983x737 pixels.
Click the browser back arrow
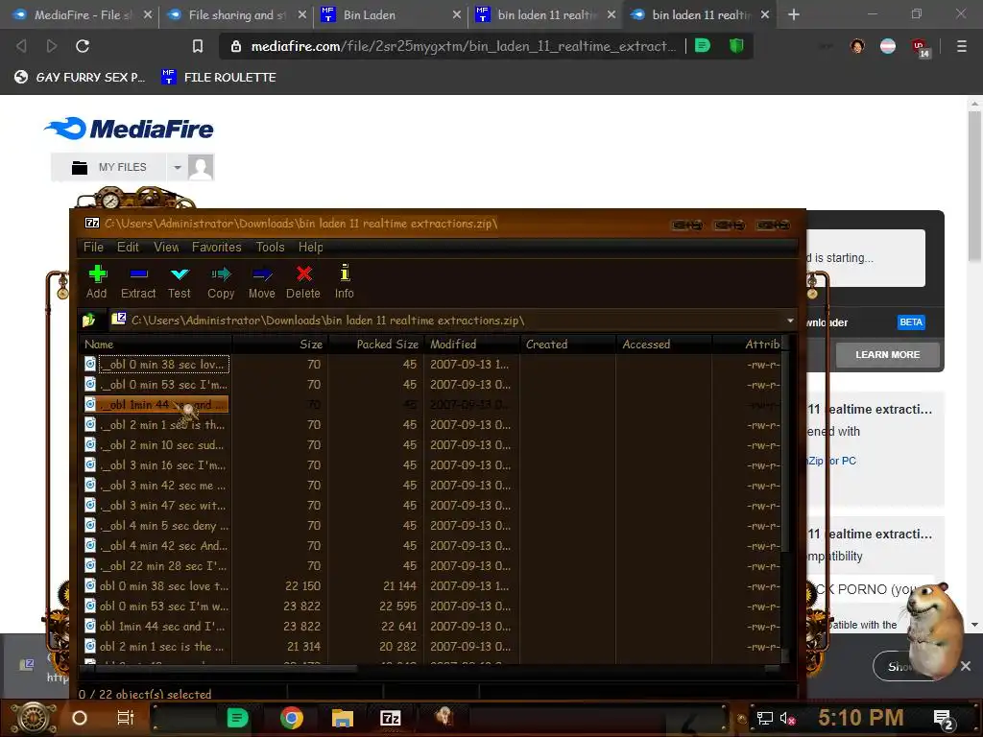21,46
